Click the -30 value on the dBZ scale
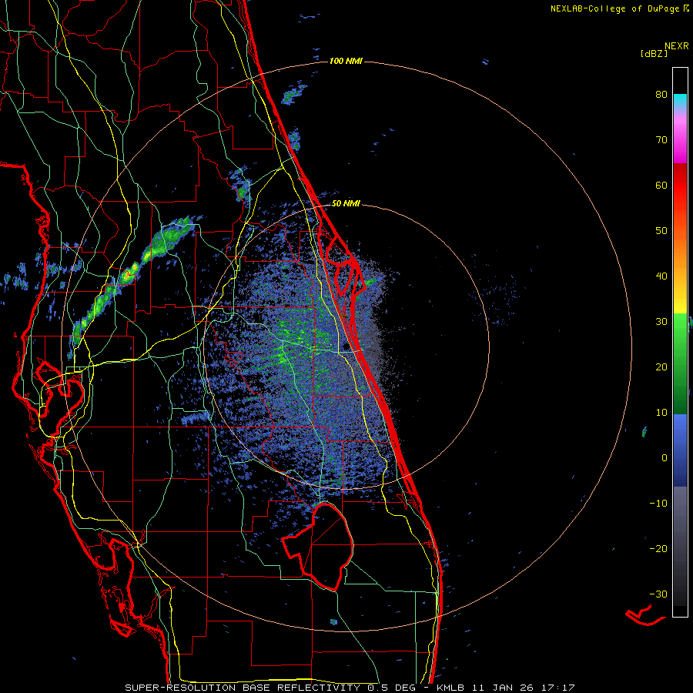 coord(658,594)
